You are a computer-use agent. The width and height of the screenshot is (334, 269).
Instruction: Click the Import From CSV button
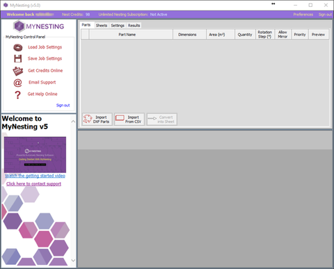129,120
